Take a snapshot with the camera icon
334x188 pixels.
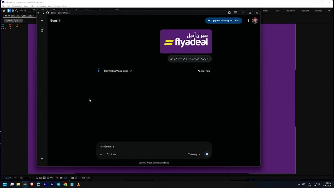tap(73, 178)
